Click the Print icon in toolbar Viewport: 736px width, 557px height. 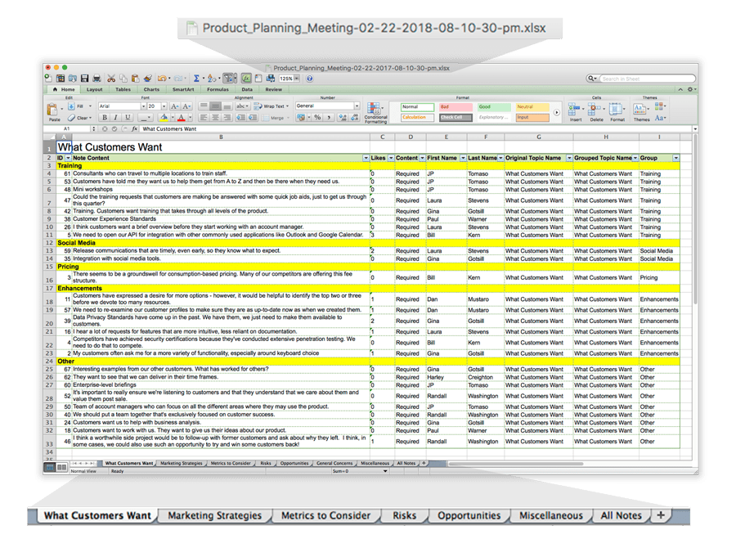pos(96,79)
